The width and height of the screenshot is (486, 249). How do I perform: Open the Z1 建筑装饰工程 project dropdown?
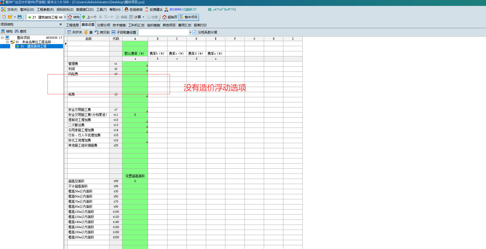click(65, 17)
